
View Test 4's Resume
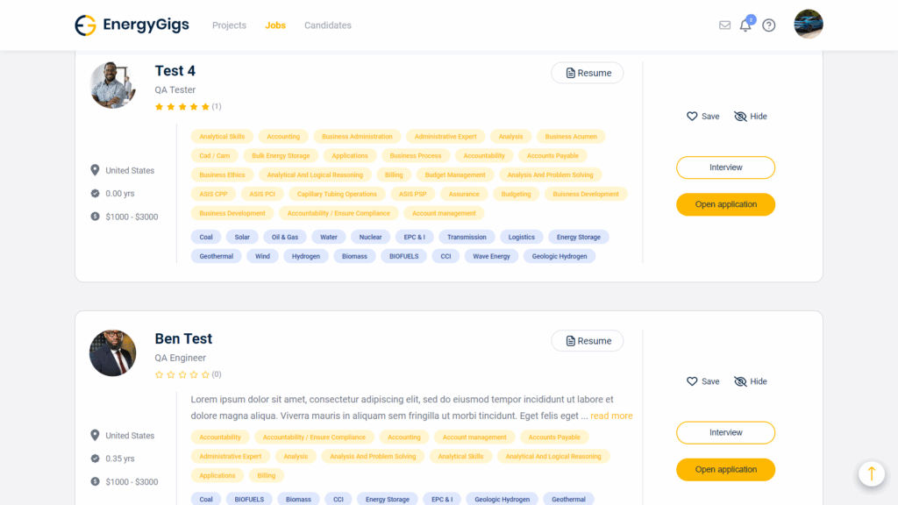[588, 73]
